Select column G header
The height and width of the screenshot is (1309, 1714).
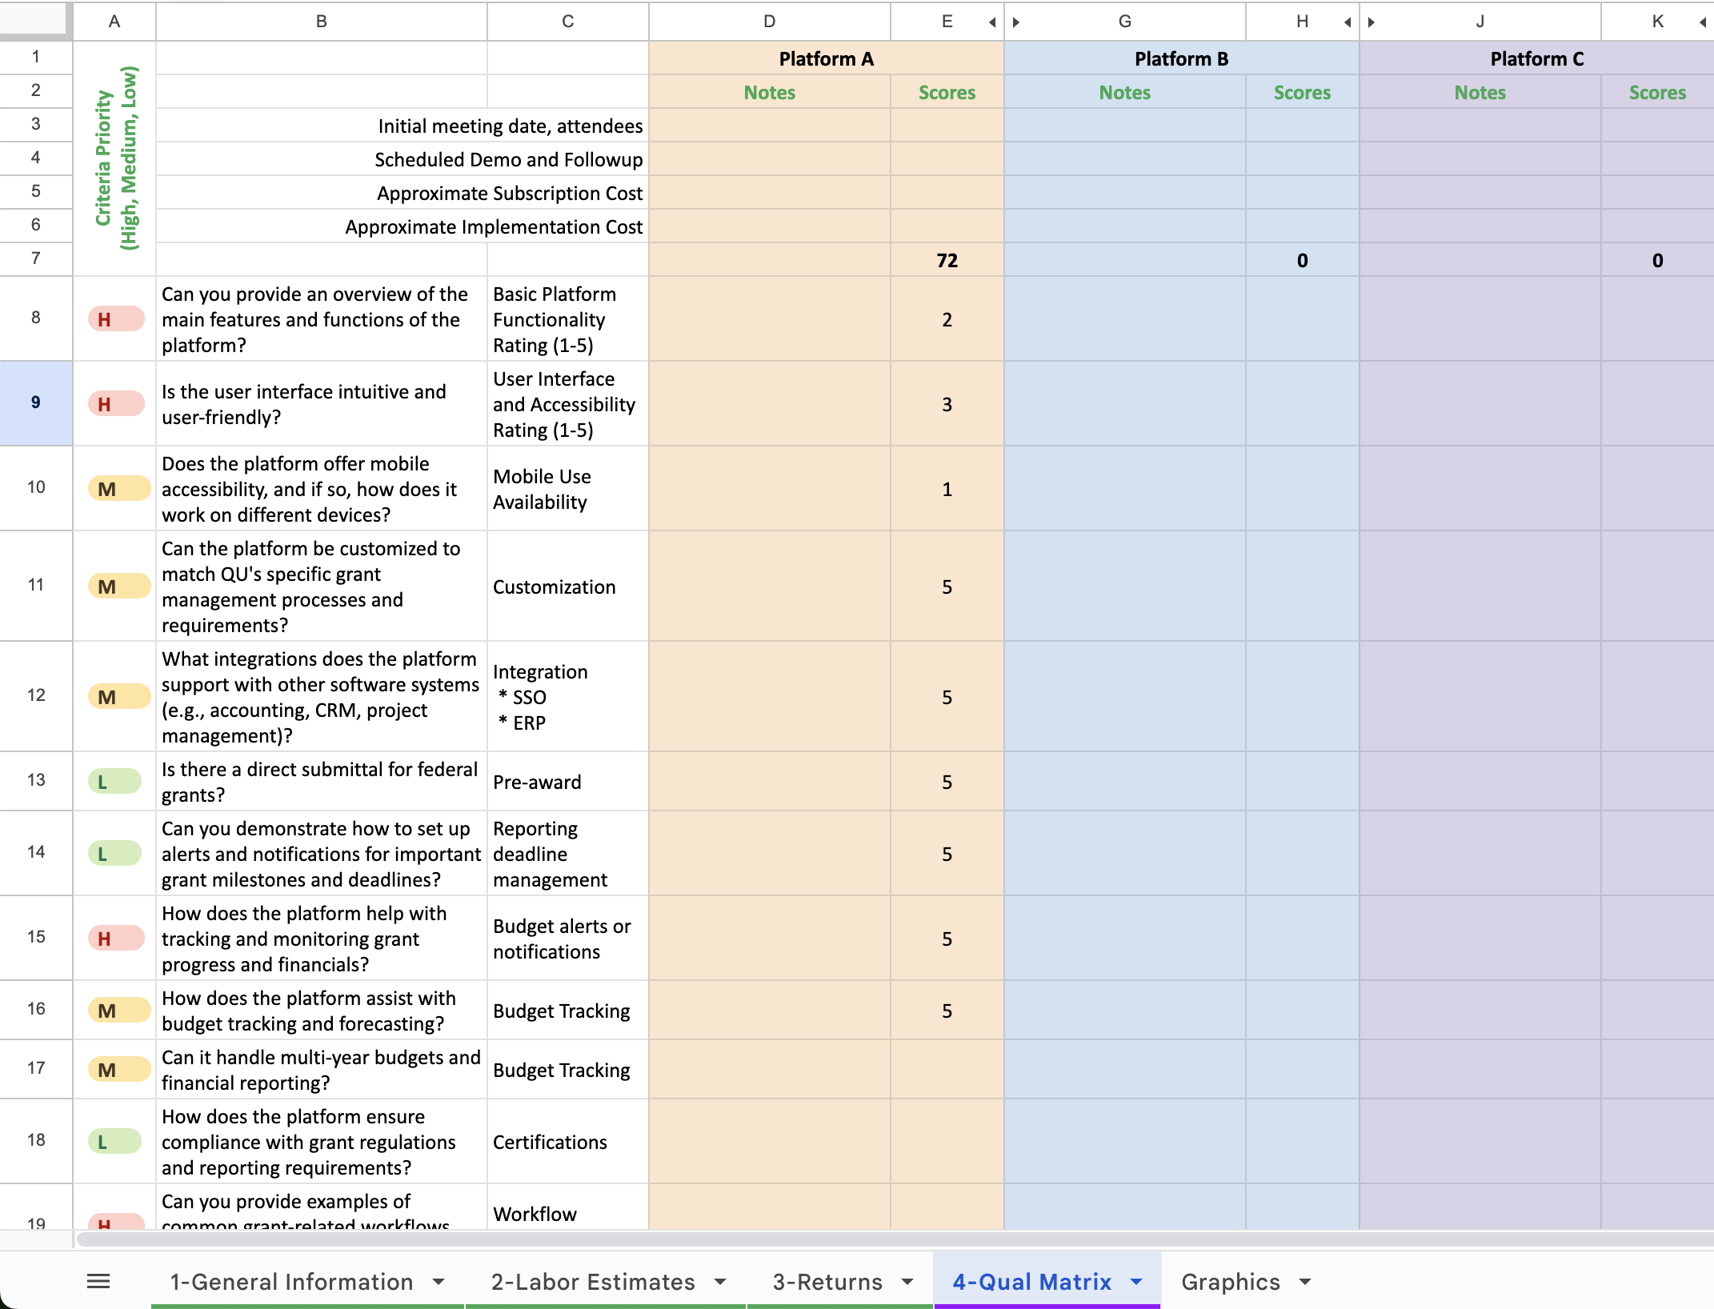[x=1125, y=22]
